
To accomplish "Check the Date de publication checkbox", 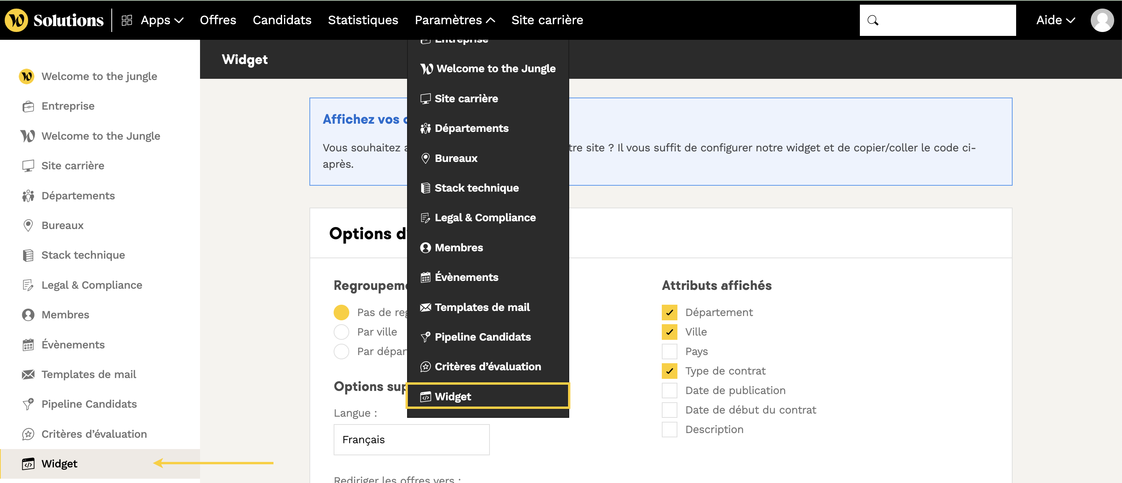I will coord(669,390).
